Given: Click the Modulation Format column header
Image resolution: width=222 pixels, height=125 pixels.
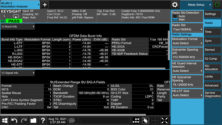Looking at the screenshot, I should tap(37, 39).
